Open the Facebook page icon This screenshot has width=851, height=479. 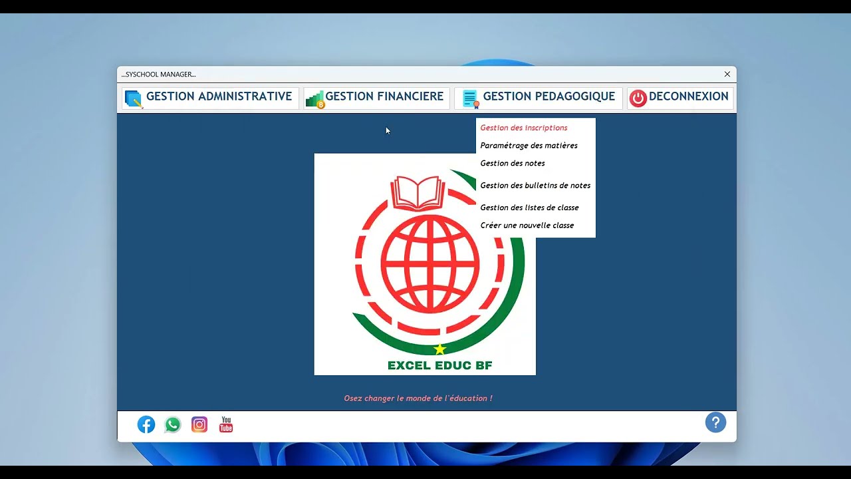(x=146, y=424)
